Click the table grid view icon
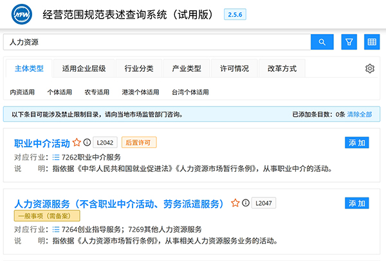386x261 pixels. 371,42
